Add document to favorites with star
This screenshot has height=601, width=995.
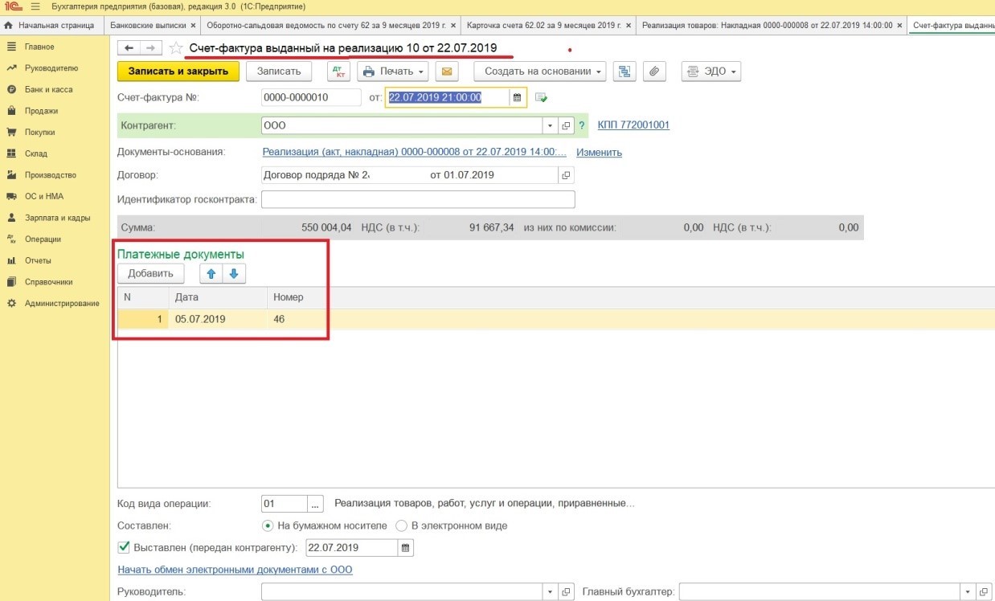coord(176,48)
